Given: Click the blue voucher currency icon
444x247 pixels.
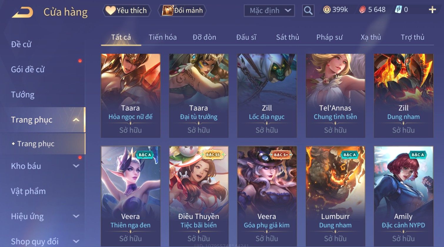Looking at the screenshot, I should [398, 10].
